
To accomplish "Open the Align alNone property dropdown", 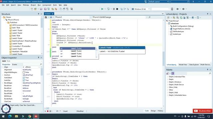I will pyautogui.click(x=39, y=67).
